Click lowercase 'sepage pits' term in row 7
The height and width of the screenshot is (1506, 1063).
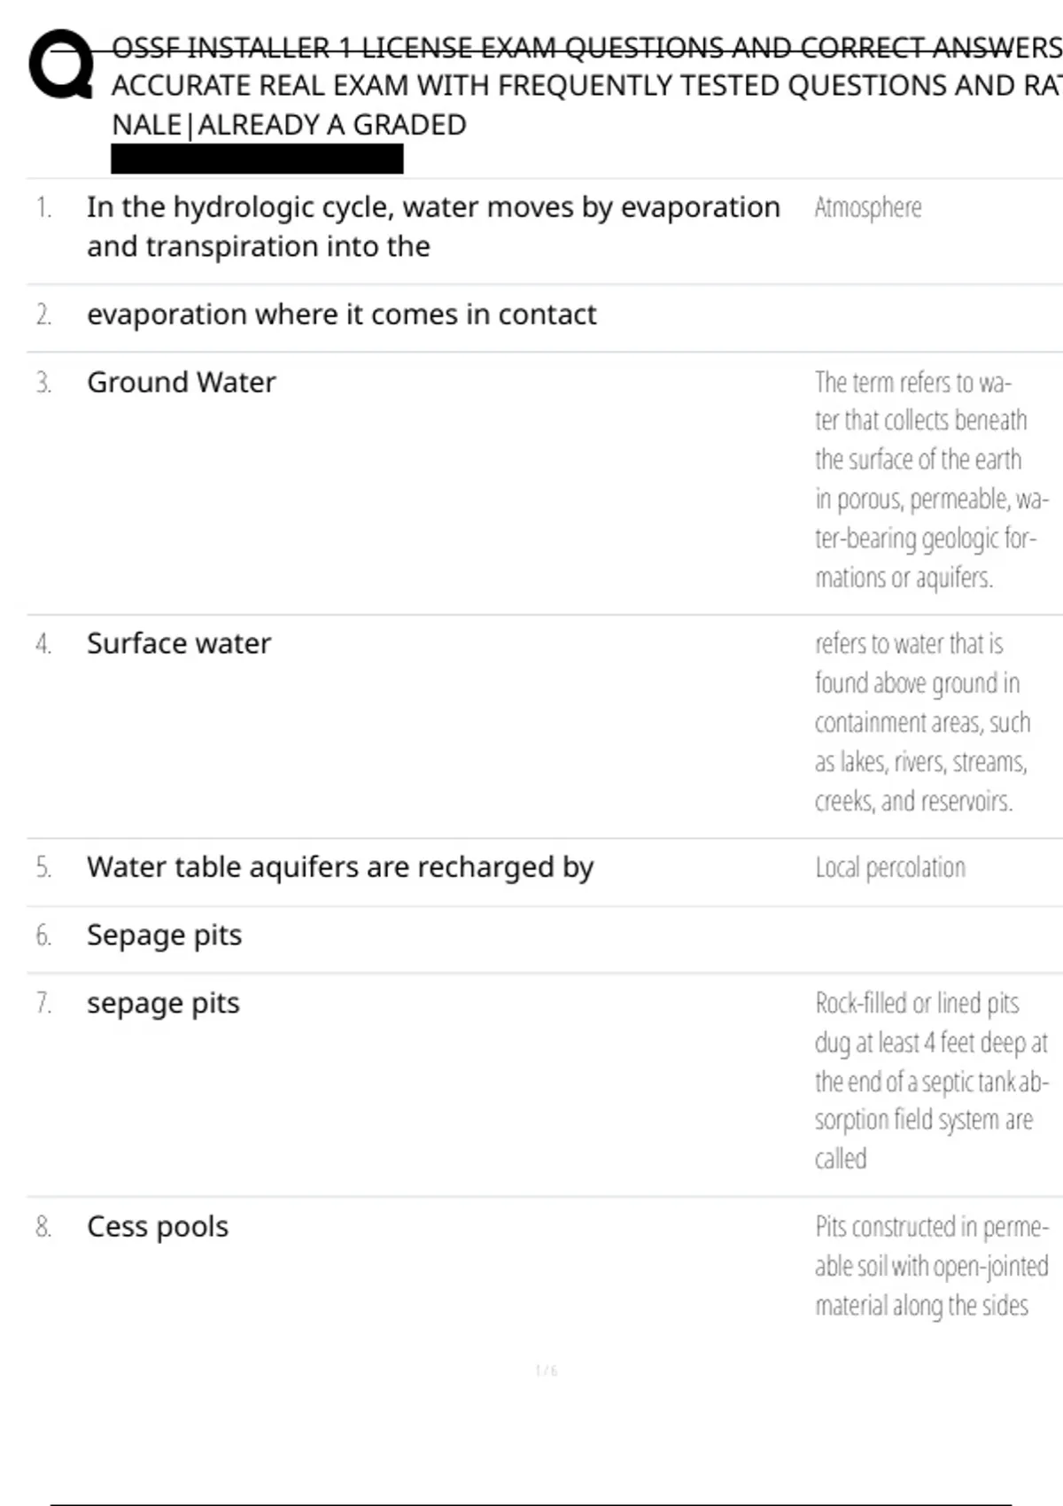(163, 1004)
